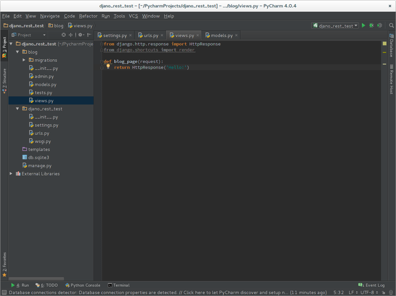Open the Tools menu
Screen dimensions: 396x296
click(119, 16)
